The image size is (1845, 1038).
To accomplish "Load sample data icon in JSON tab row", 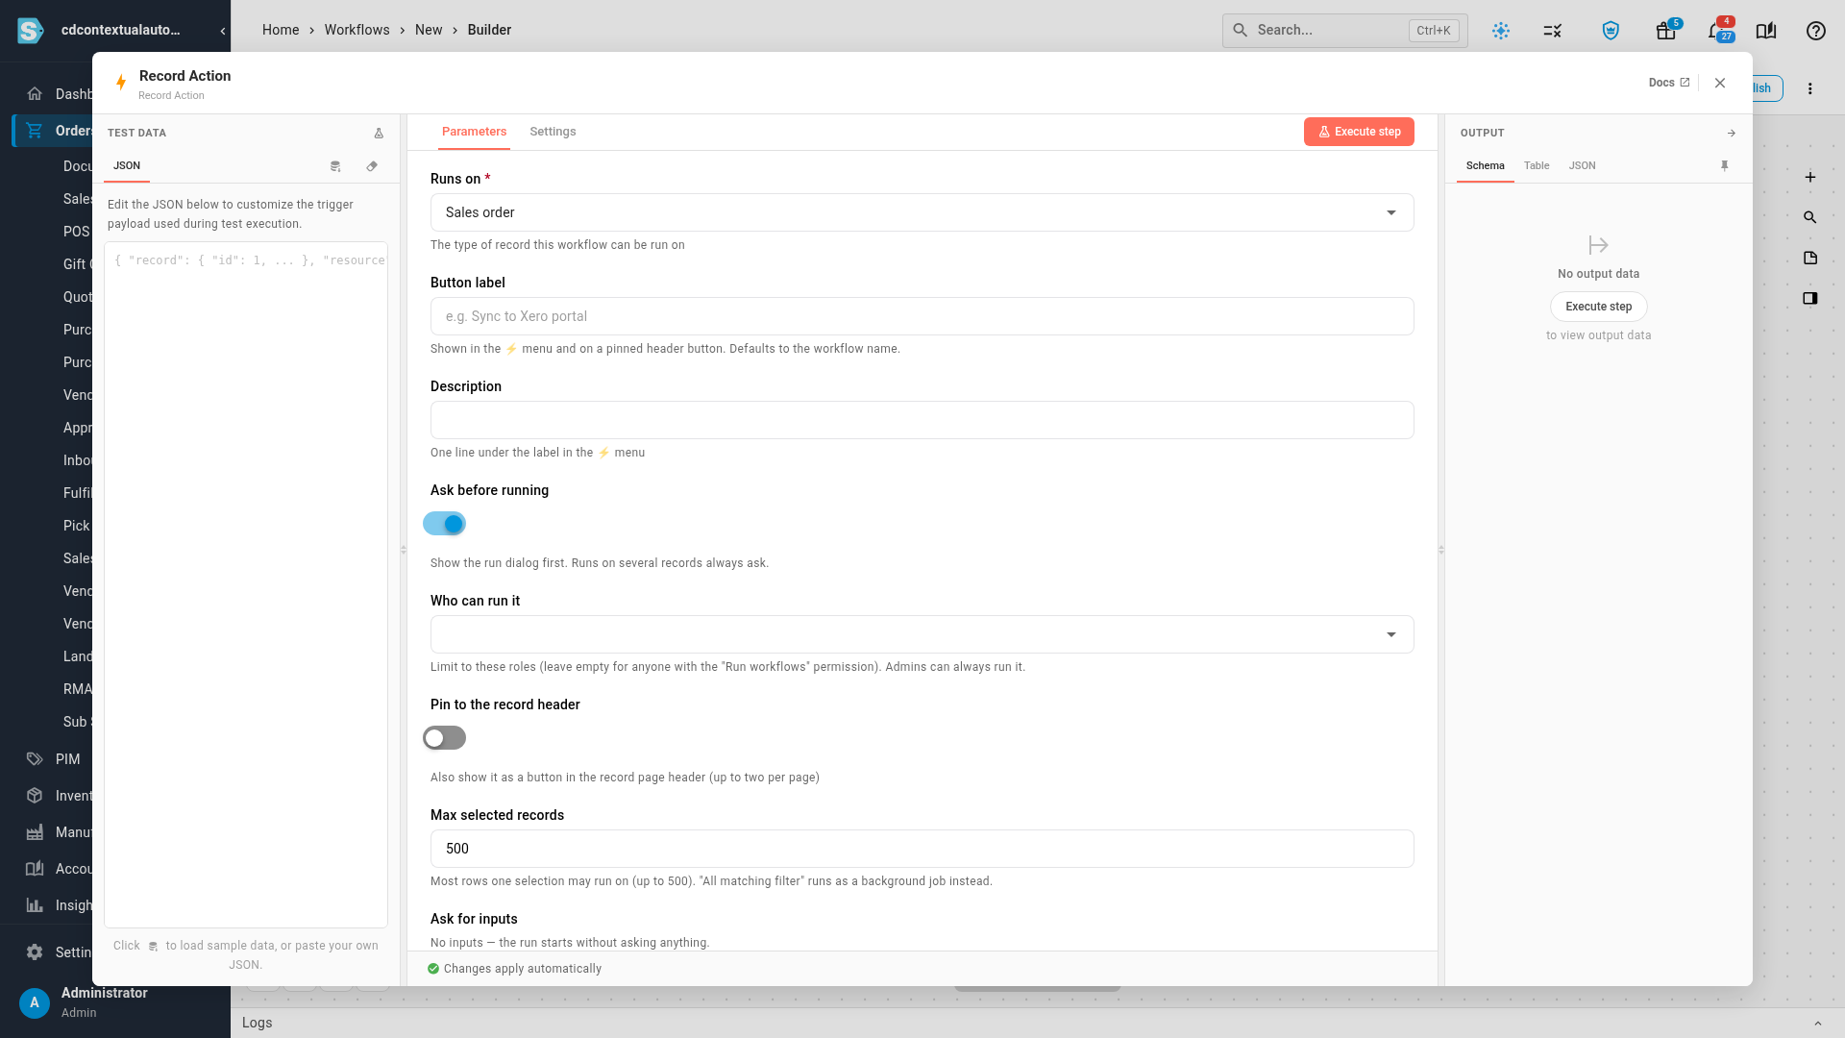I will pyautogui.click(x=335, y=166).
